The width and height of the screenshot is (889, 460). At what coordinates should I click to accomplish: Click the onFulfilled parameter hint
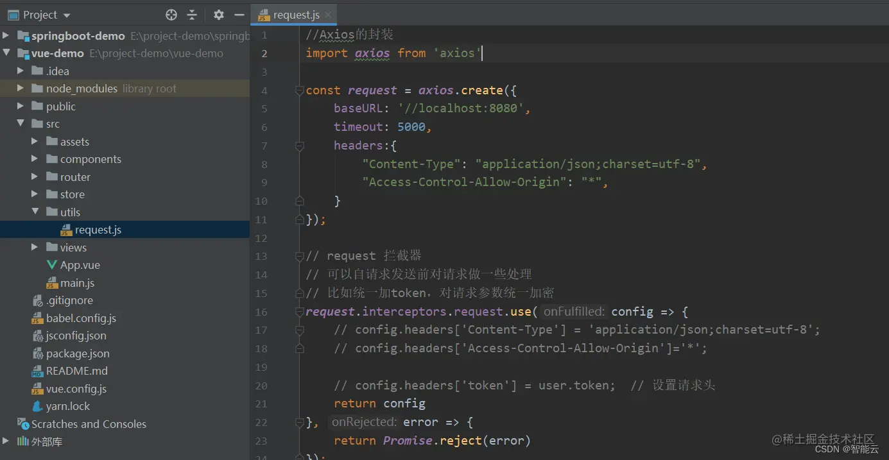(x=574, y=312)
